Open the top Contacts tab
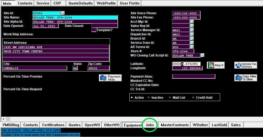Screen dimensions: 263x137 pos(25,3)
